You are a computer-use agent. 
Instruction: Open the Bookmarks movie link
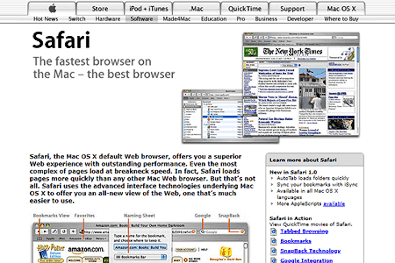(296, 241)
